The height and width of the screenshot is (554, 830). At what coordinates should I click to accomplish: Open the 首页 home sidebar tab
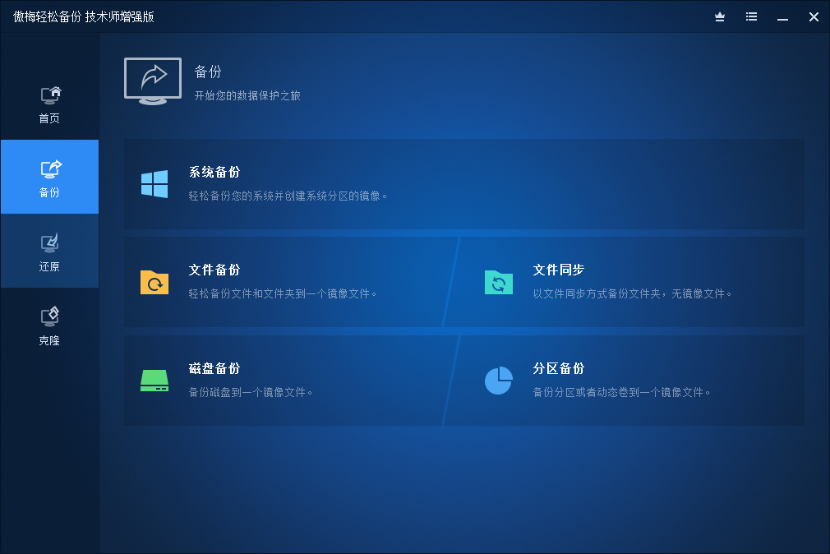pos(50,103)
